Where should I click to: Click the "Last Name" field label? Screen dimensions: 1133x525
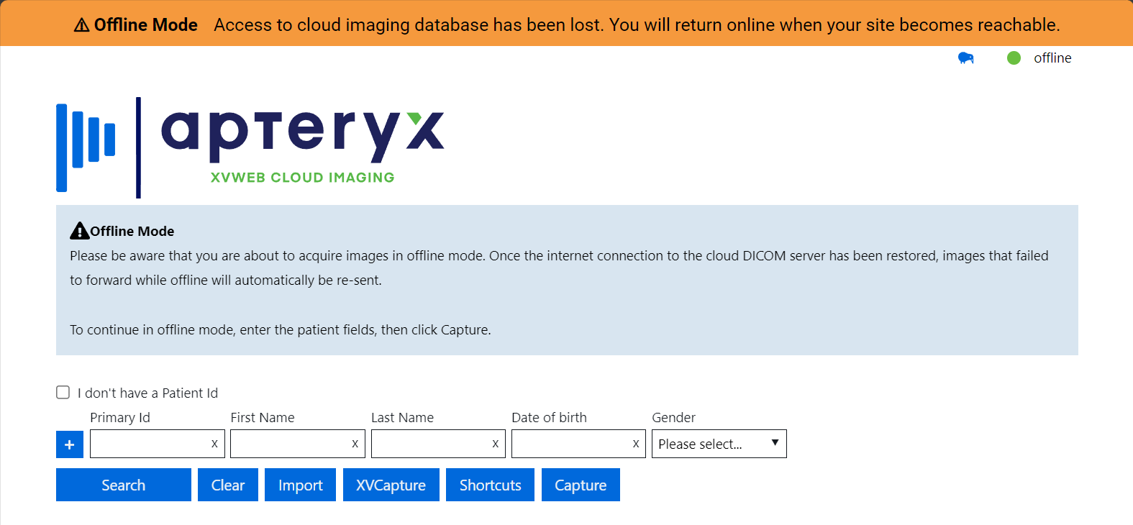click(x=402, y=418)
